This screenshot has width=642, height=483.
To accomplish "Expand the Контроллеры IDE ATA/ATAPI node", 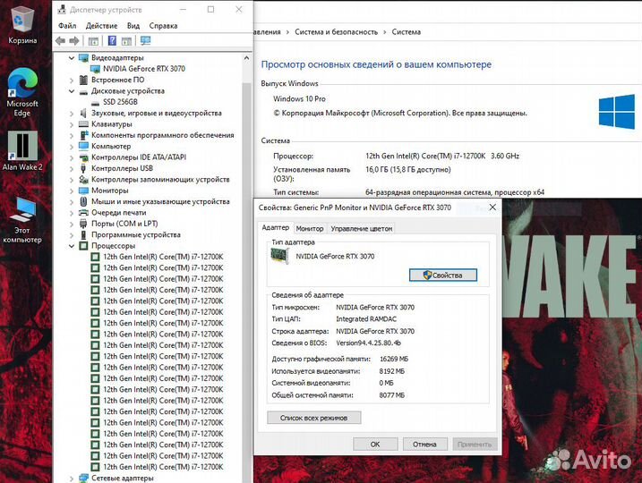I will 72,157.
